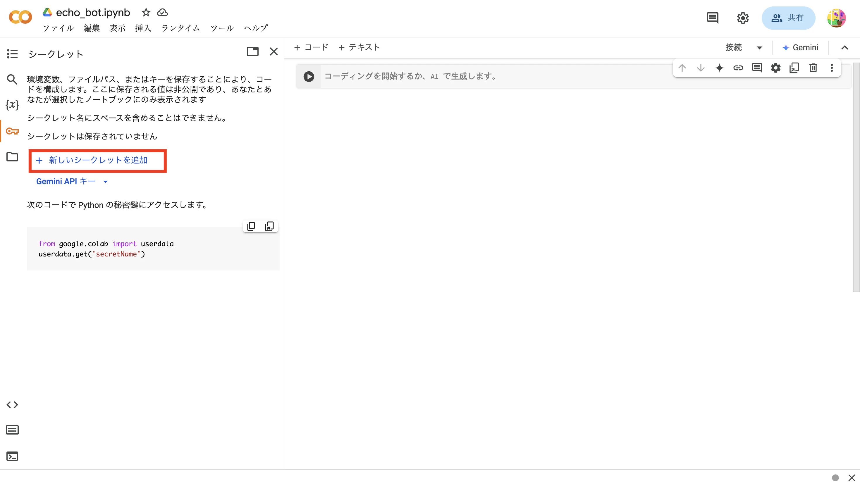Open the 挿入 menu
This screenshot has width=860, height=486.
click(143, 28)
